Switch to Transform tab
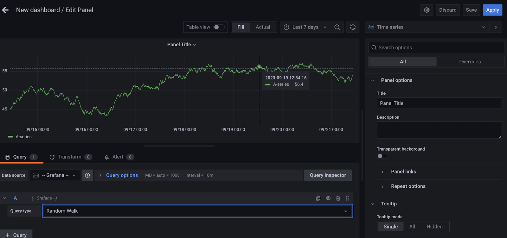Screen dimensions: 507x238 coord(71,157)
